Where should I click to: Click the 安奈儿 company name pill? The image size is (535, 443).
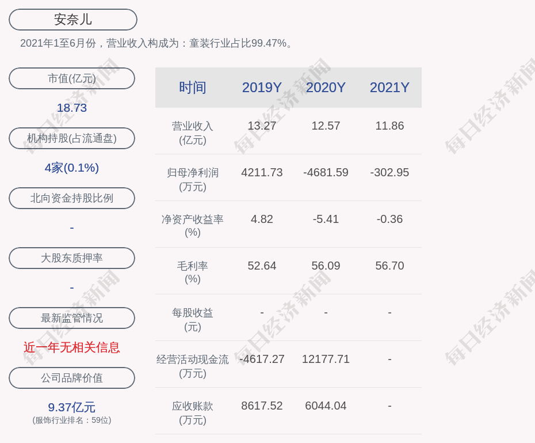73,20
